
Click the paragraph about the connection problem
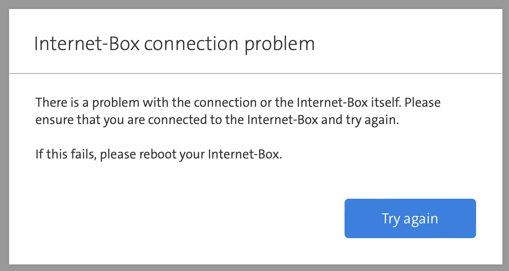(x=238, y=112)
